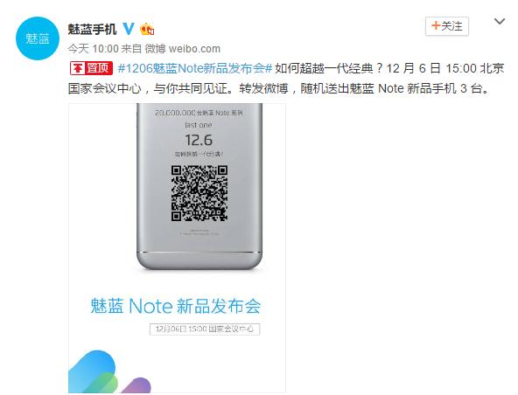Click the orange plus icon on the follow button
Image resolution: width=518 pixels, height=395 pixels.
click(x=436, y=25)
